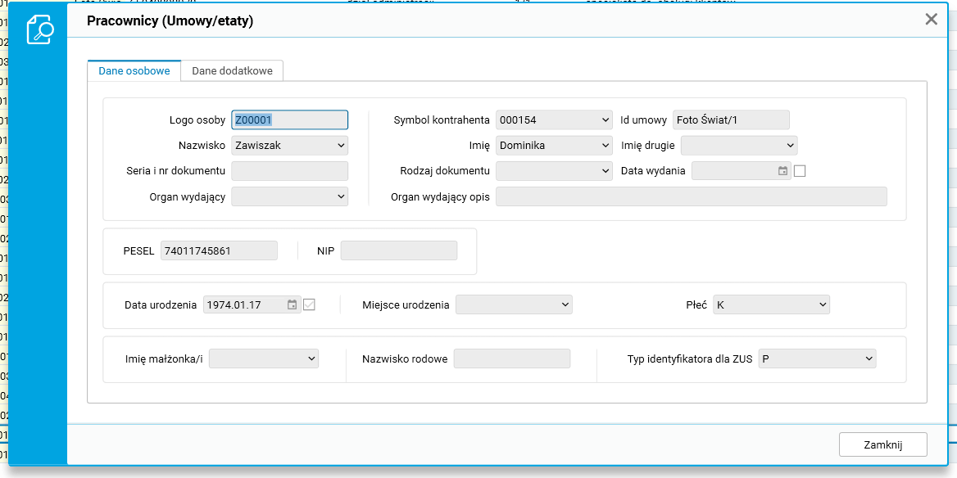This screenshot has height=478, width=957.
Task: Open calendar picker for Data urodzenia
Action: (292, 304)
